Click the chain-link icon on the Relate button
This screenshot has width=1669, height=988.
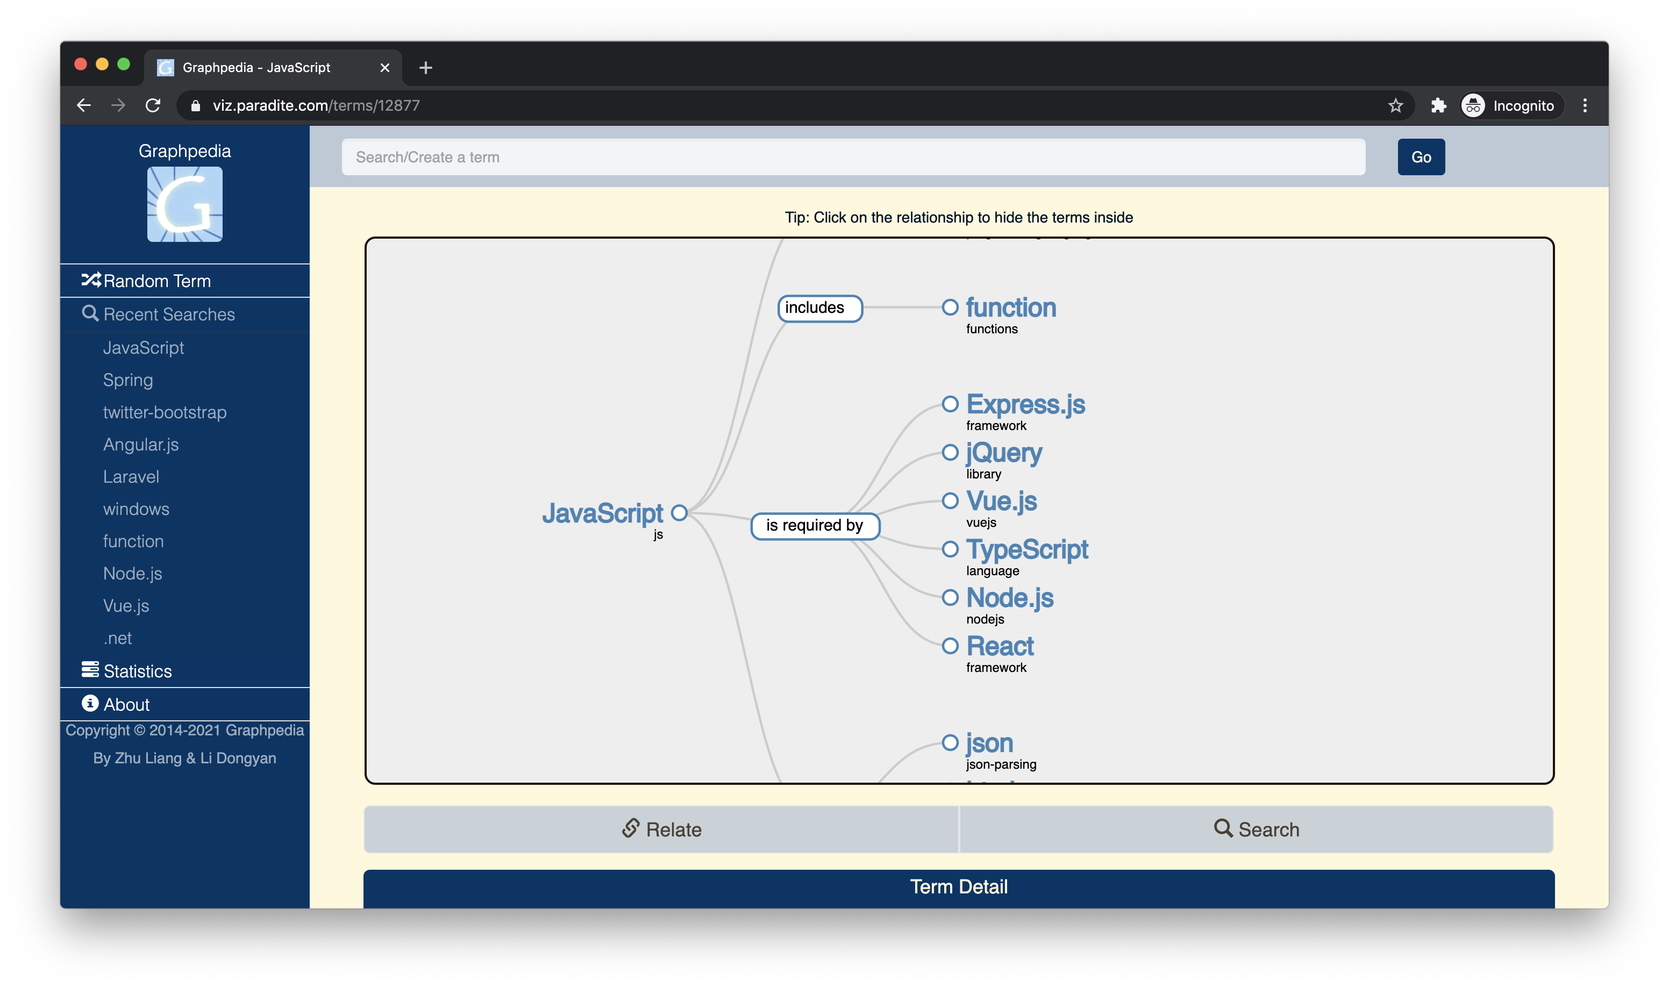(x=630, y=828)
